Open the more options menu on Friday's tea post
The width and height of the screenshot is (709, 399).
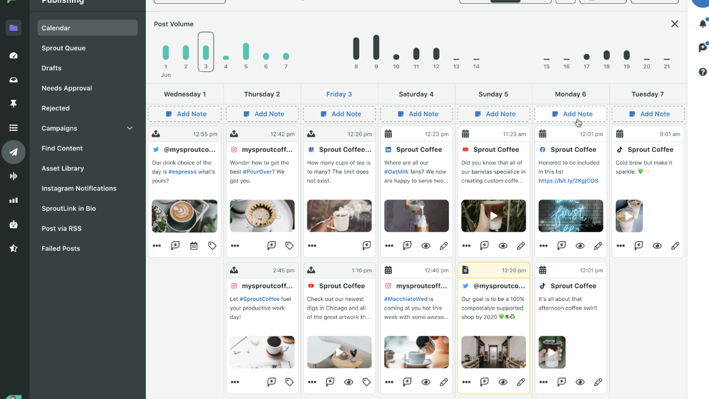pyautogui.click(x=312, y=245)
